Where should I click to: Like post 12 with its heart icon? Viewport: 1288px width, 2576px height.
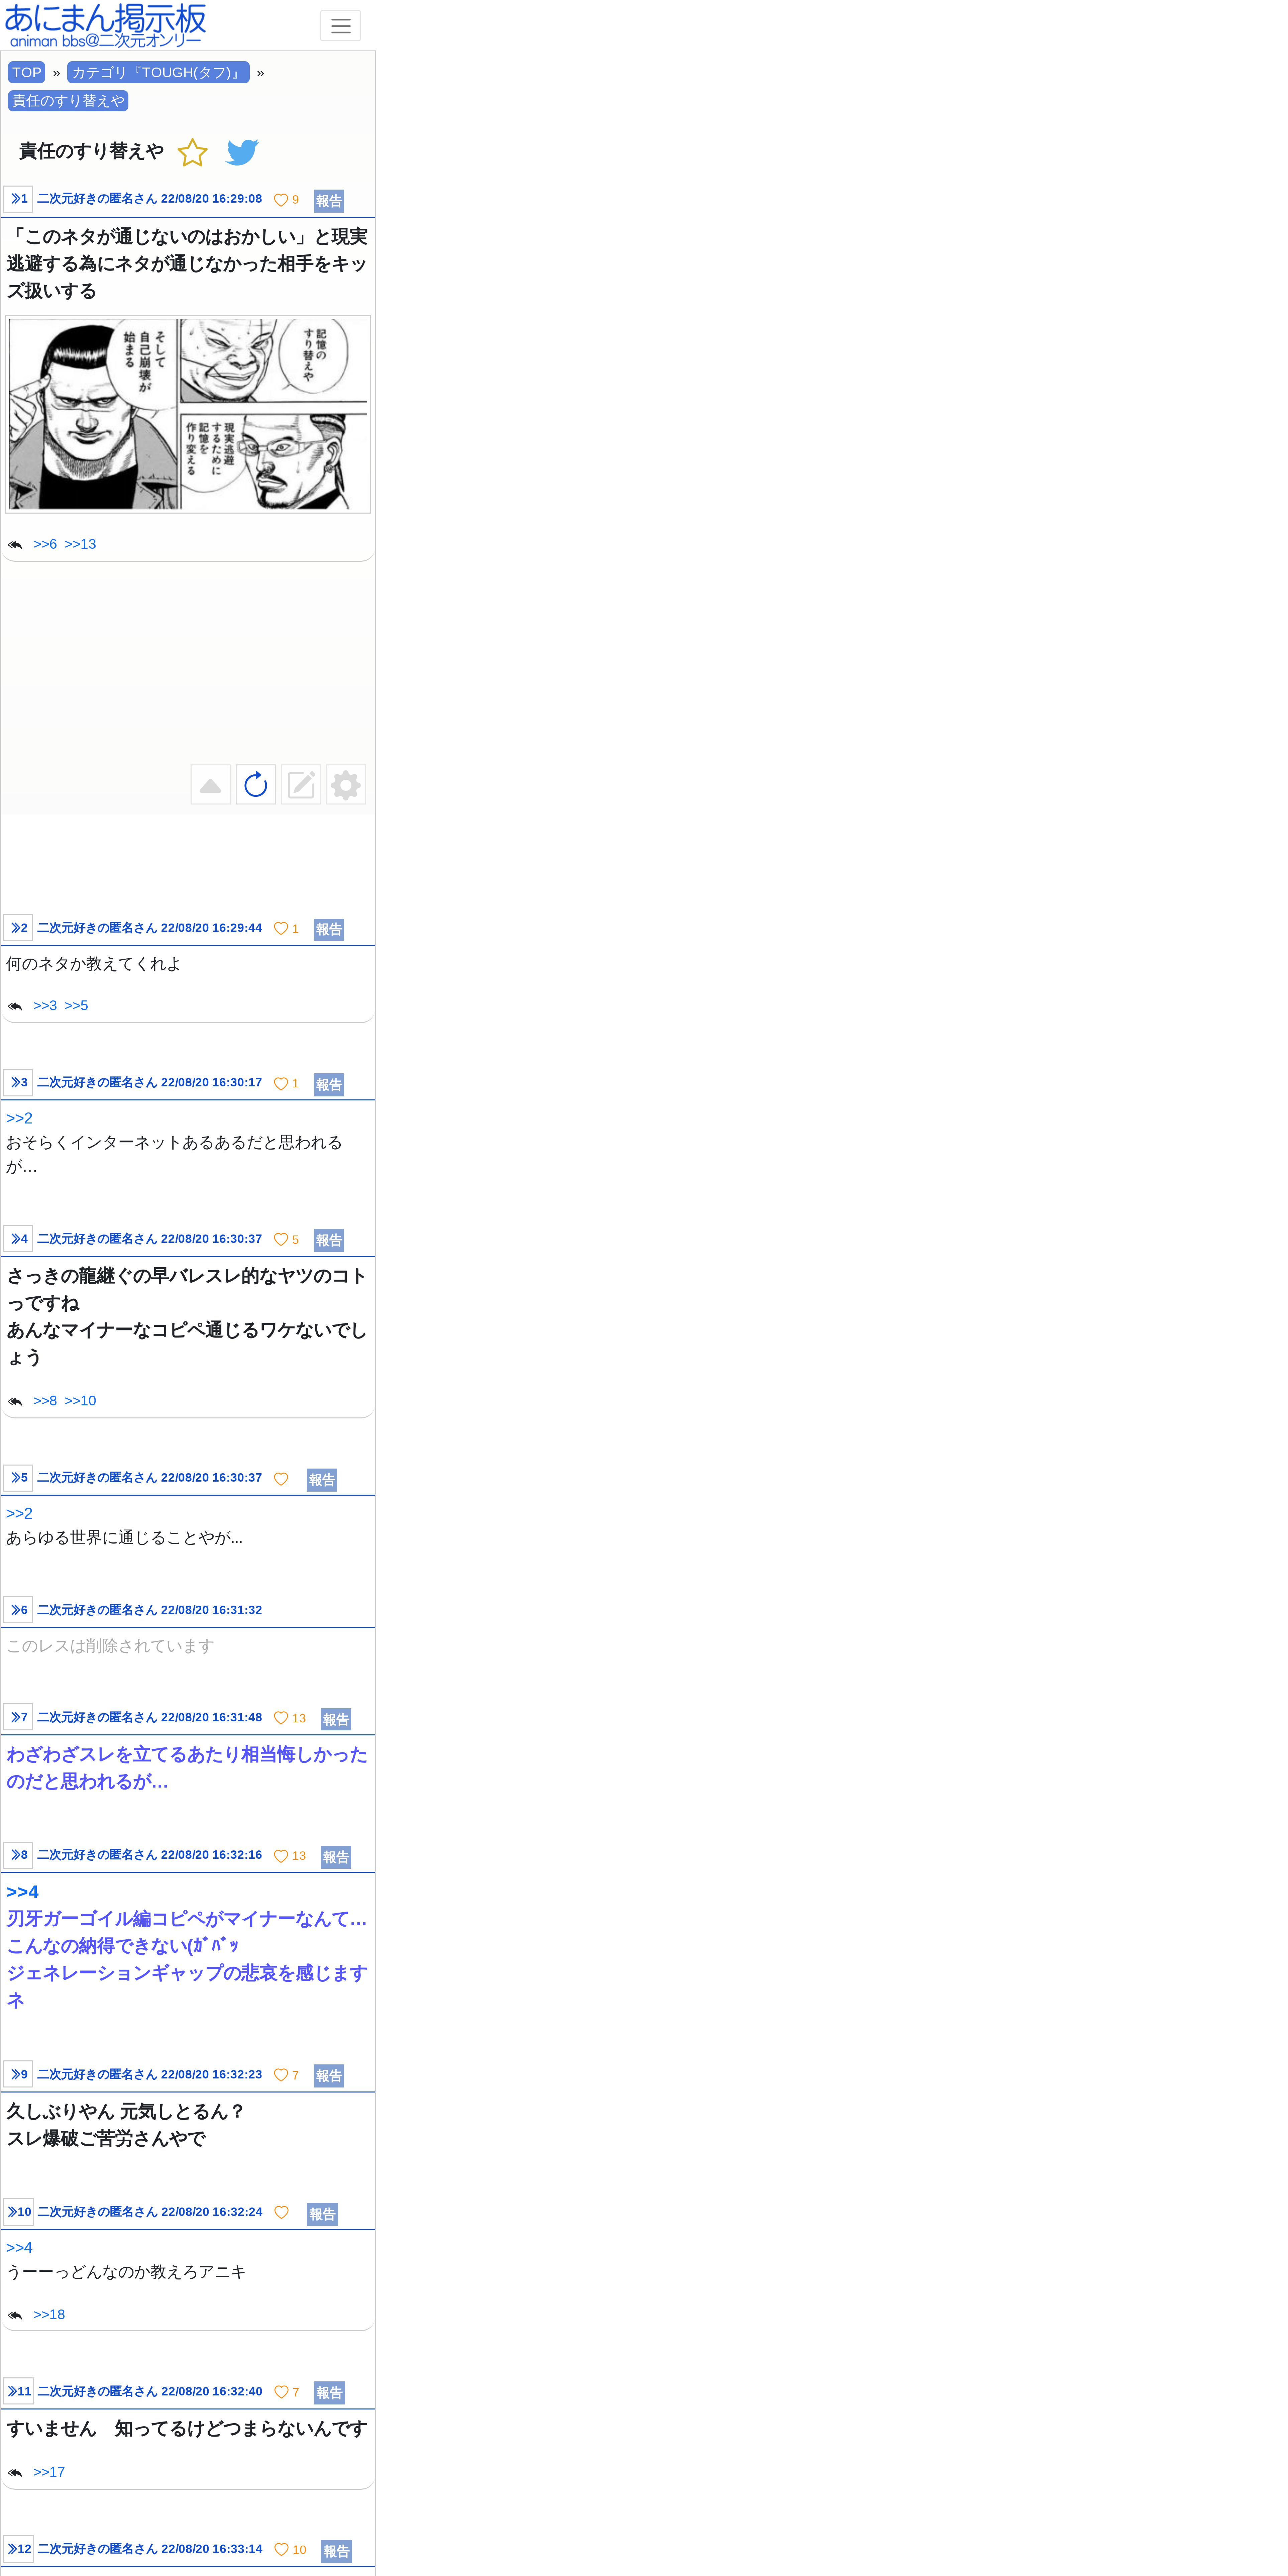click(281, 2550)
